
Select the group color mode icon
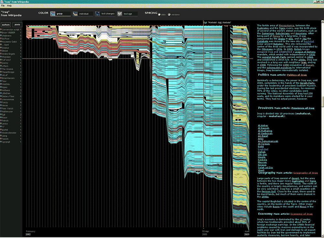pyautogui.click(x=52, y=14)
